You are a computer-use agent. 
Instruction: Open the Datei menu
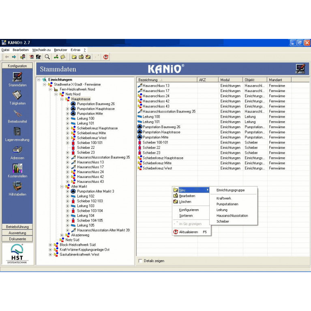tap(5, 50)
